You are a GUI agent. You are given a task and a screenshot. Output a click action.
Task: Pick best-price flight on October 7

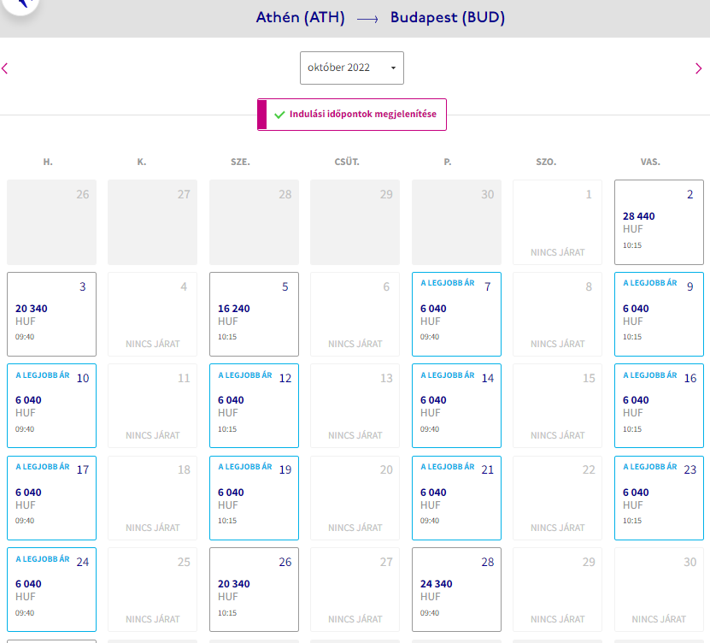[456, 314]
